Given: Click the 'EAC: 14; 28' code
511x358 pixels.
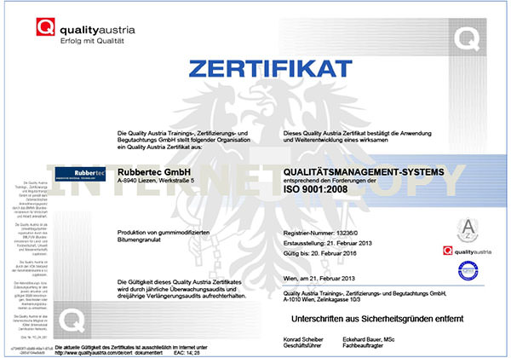Looking at the screenshot, I should [187, 353].
